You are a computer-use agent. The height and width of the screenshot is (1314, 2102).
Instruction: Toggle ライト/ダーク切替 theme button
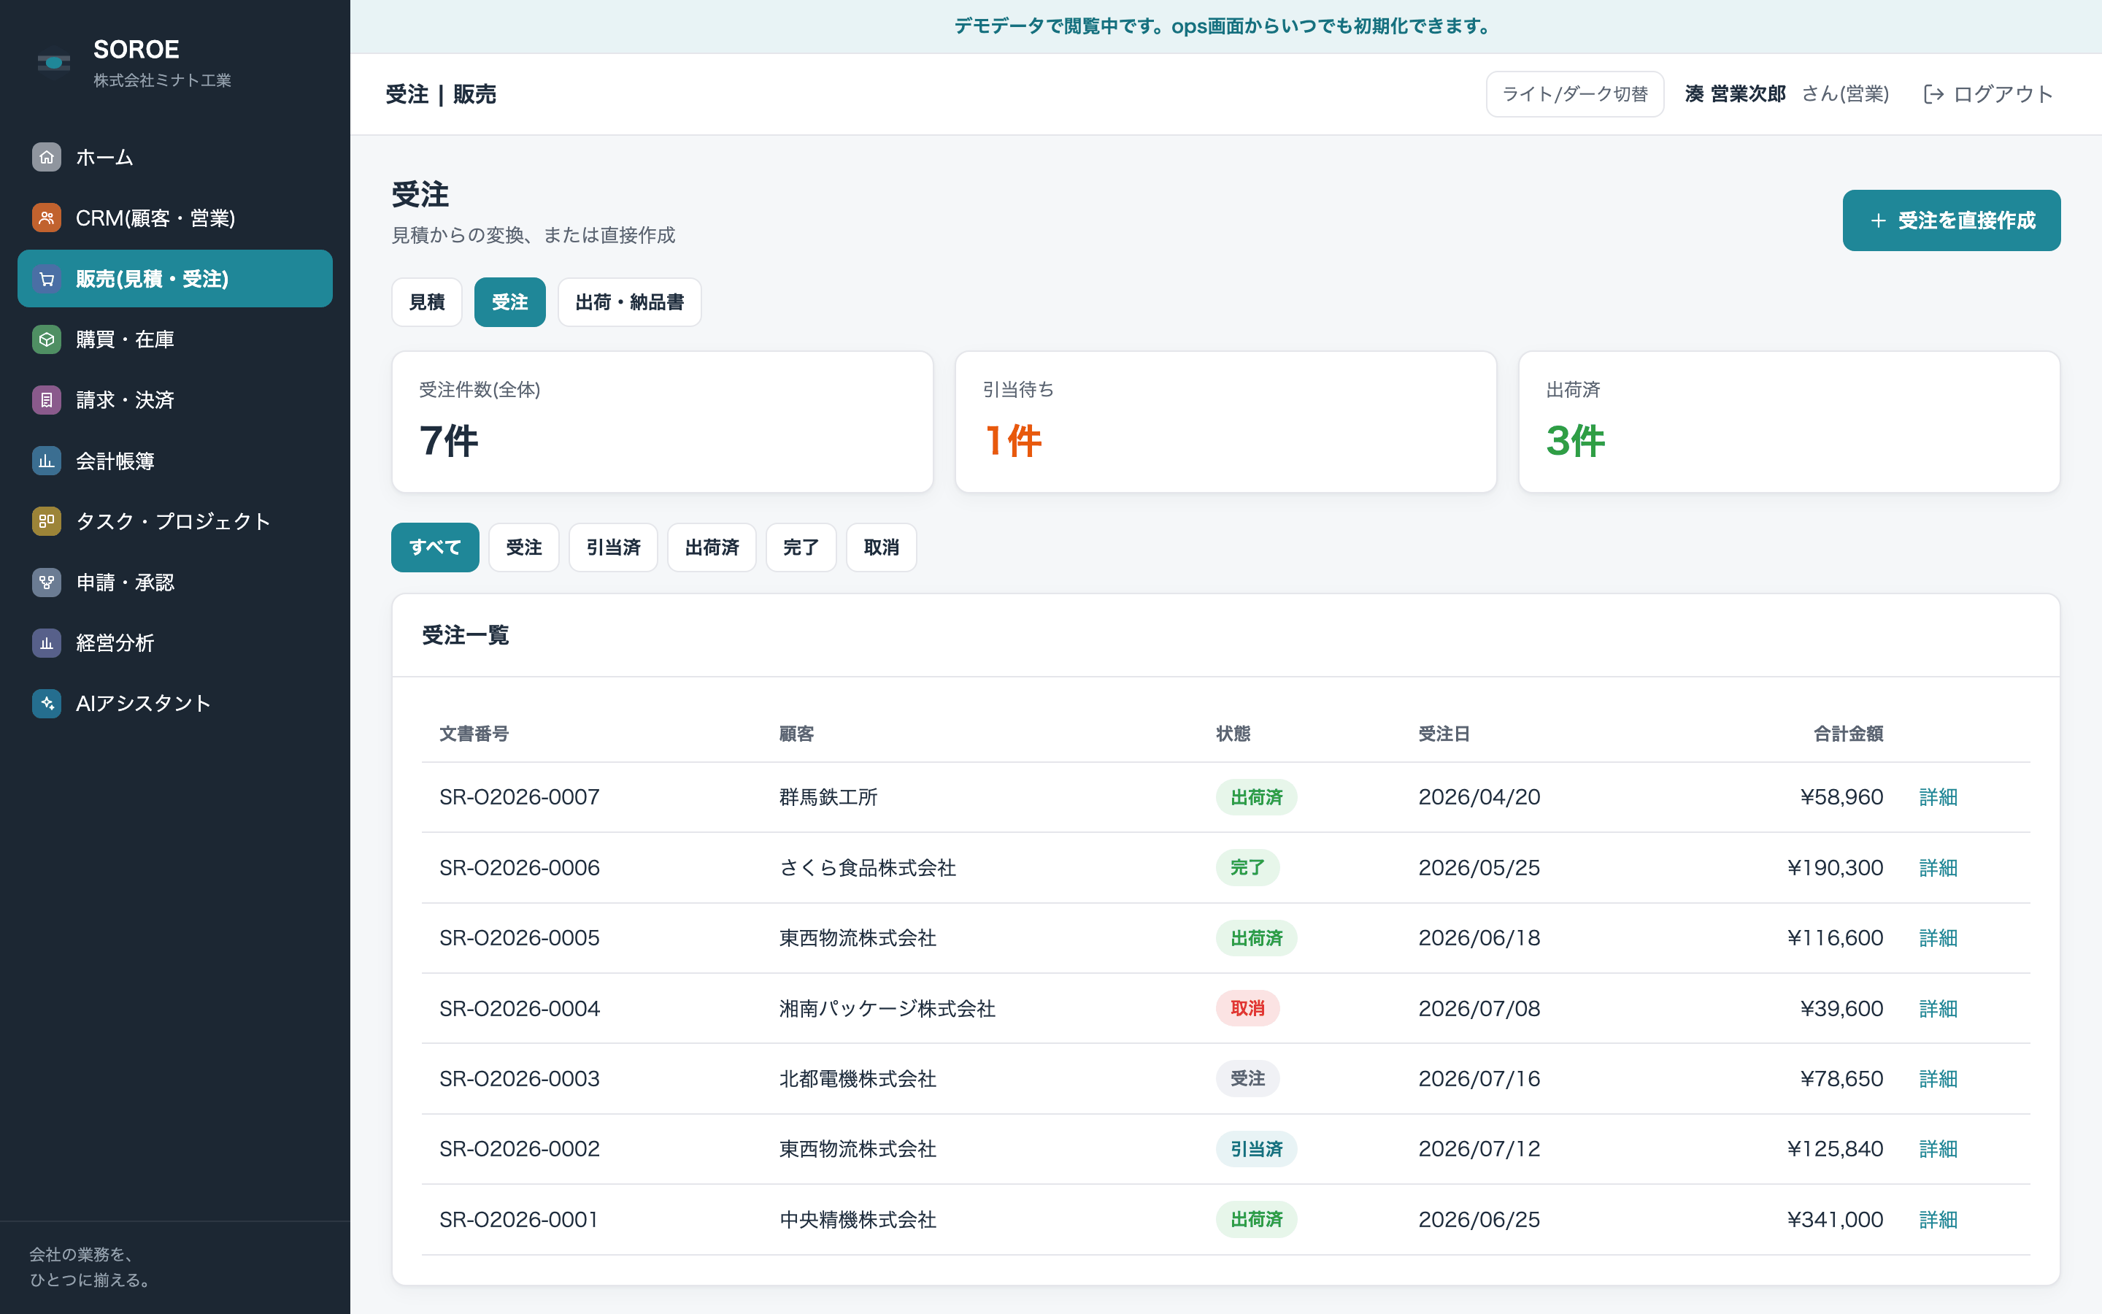(x=1575, y=94)
